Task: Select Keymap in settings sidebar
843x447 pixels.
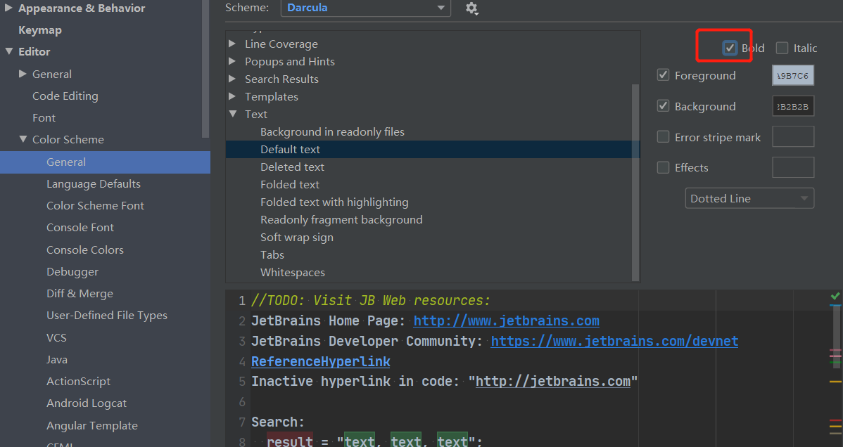Action: pos(40,30)
